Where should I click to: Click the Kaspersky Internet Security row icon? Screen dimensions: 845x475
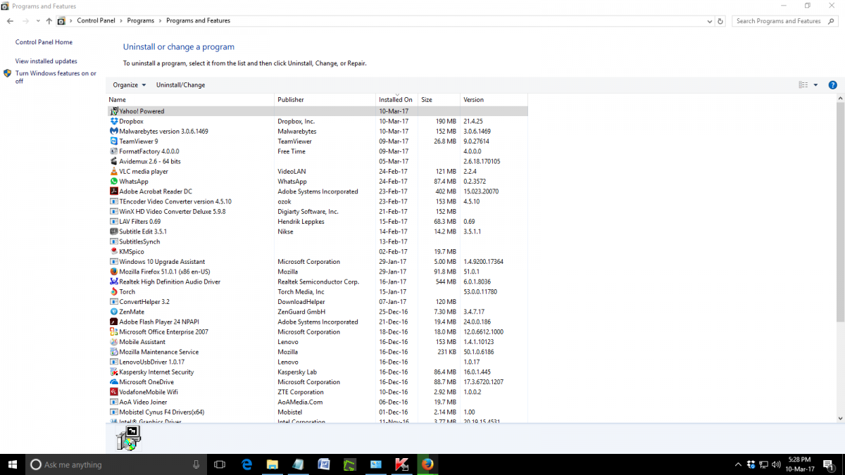[x=113, y=372]
